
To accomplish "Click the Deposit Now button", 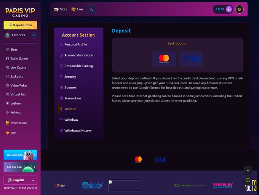I will [x=20, y=25].
